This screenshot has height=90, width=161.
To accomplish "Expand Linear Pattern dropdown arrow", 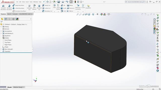I will tap(58, 11).
